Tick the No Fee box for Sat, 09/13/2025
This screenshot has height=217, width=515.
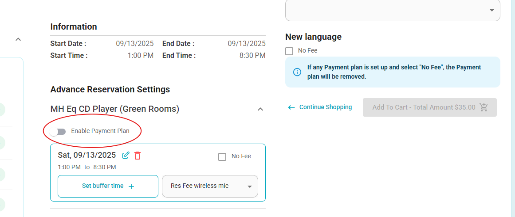[222, 157]
